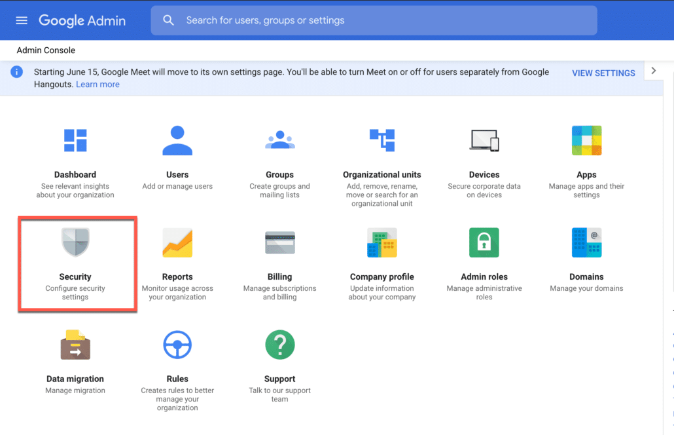Open the Reports chart icon
674x435 pixels.
(x=177, y=242)
